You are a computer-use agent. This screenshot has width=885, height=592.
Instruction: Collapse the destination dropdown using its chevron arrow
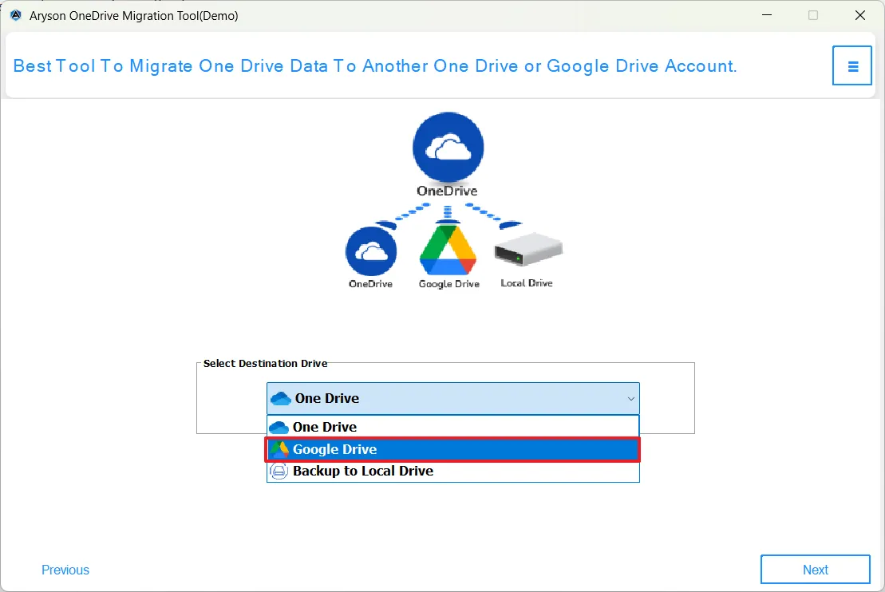(x=630, y=398)
